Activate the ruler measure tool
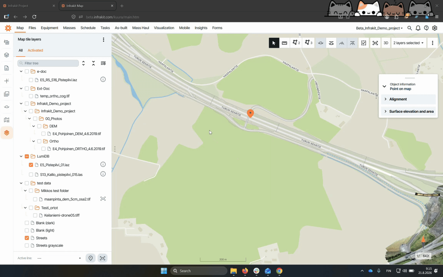The width and height of the screenshot is (443, 277). [285, 43]
